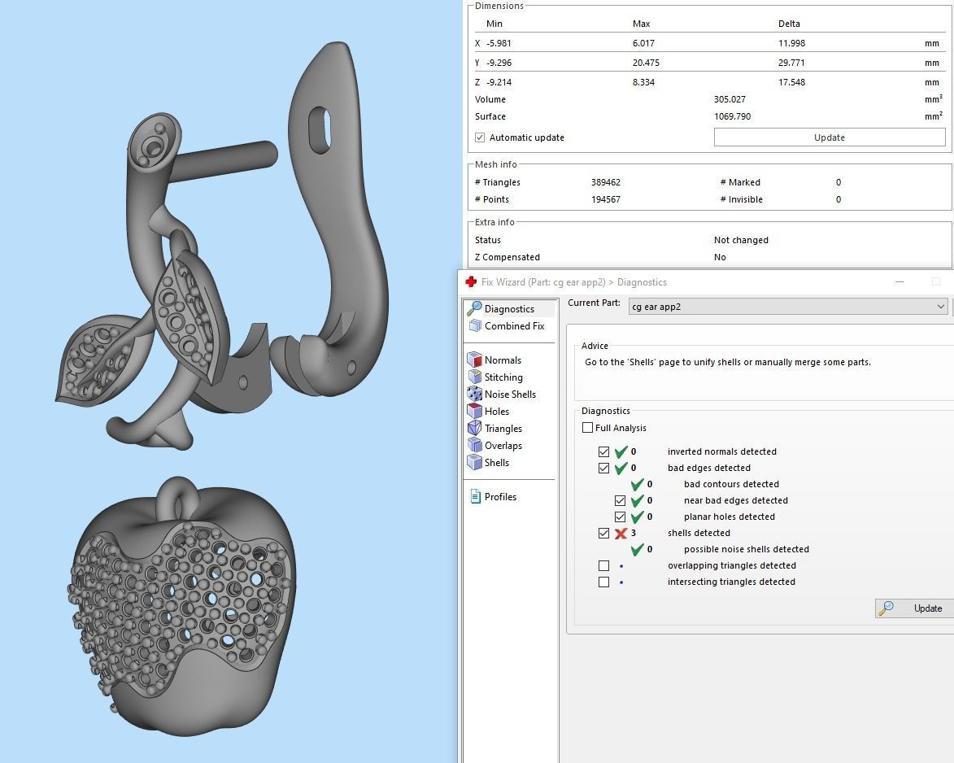Click green checkmark beside bad contours detected

coord(637,484)
